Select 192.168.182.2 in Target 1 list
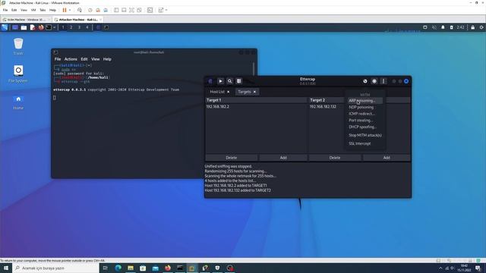This screenshot has width=486, height=273. pos(218,106)
